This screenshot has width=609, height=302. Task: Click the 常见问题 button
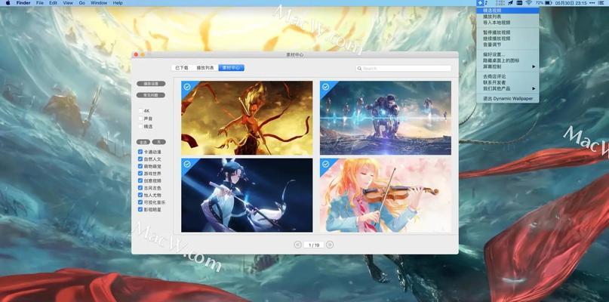[x=151, y=95]
